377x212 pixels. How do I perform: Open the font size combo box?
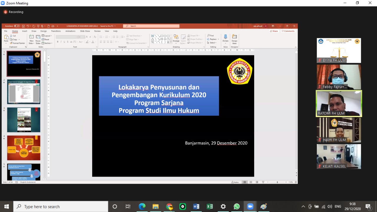(81, 37)
